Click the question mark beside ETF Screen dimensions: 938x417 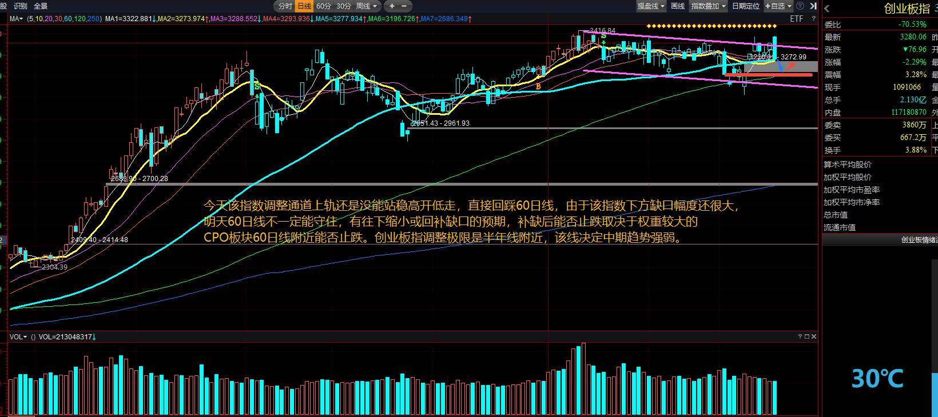813,19
